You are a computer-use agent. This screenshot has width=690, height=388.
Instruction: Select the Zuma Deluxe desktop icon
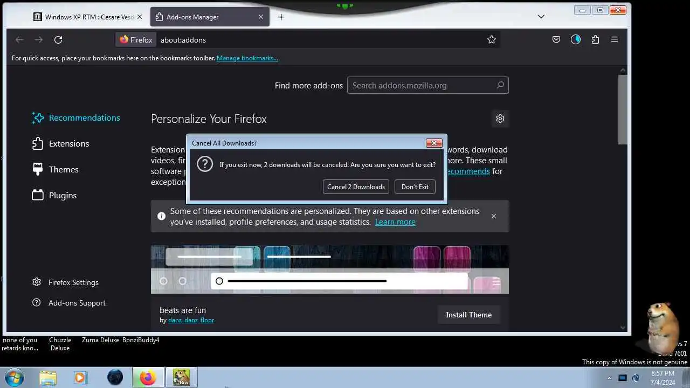[x=100, y=340]
